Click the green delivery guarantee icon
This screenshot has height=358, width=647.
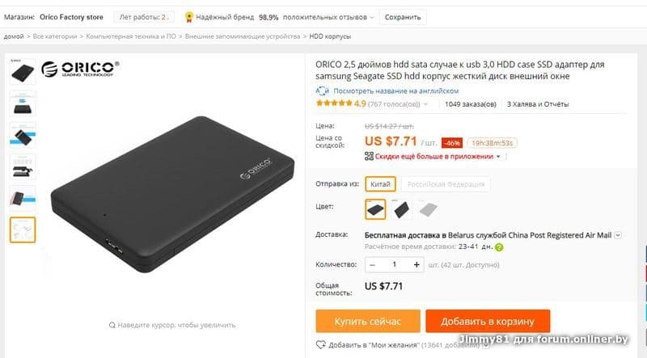pos(499,247)
